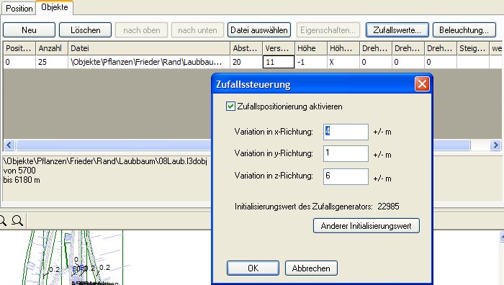Click the Posit... column header
The height and width of the screenshot is (285, 504).
[19, 48]
